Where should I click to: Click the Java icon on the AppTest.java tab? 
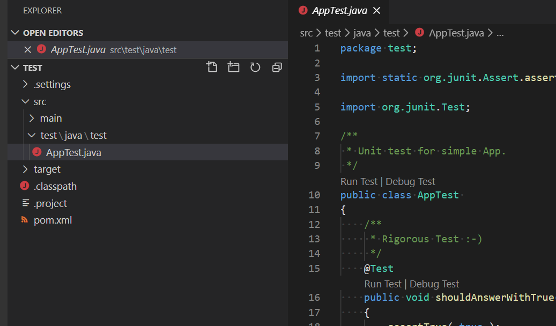[302, 10]
